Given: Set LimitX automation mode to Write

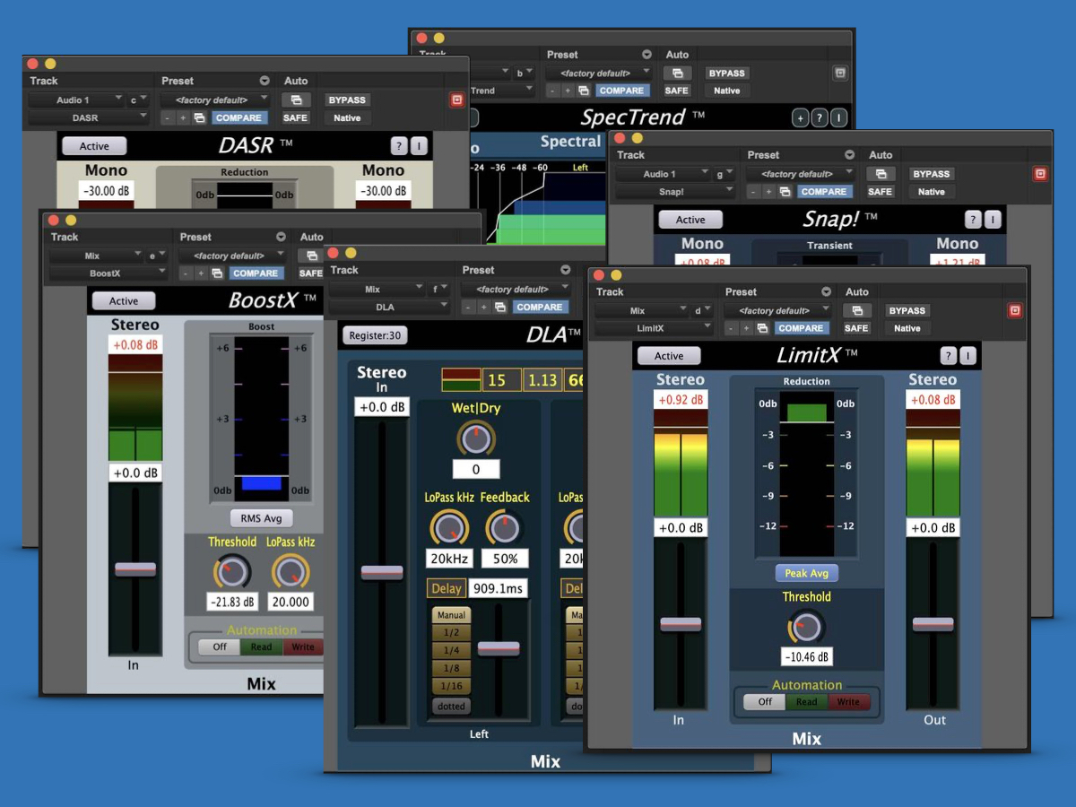Looking at the screenshot, I should pyautogui.click(x=850, y=702).
